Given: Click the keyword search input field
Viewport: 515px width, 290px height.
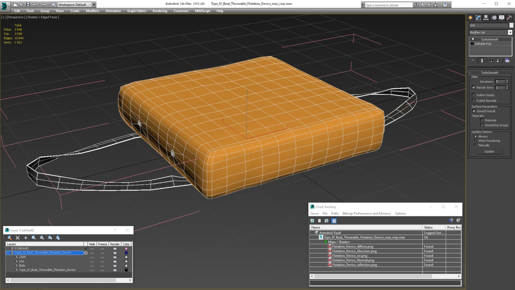Looking at the screenshot, I should pyautogui.click(x=388, y=5).
